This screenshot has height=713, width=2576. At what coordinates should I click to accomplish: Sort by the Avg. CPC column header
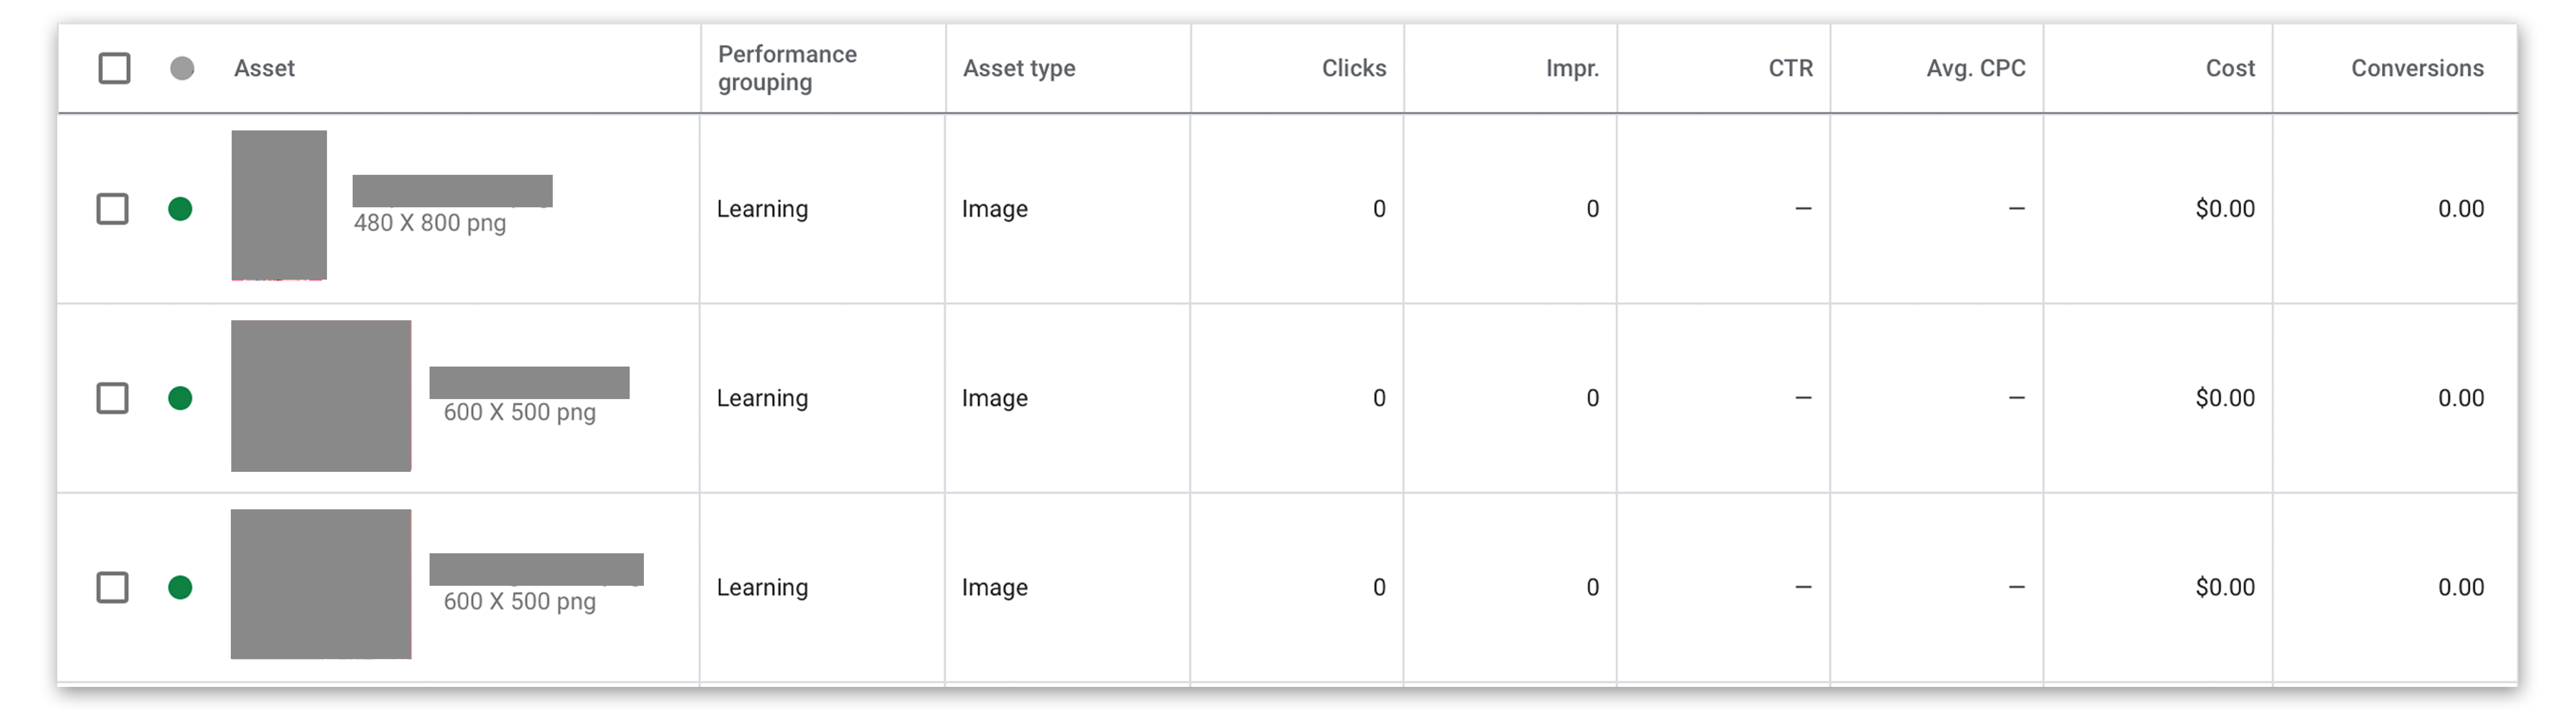pyautogui.click(x=1976, y=68)
